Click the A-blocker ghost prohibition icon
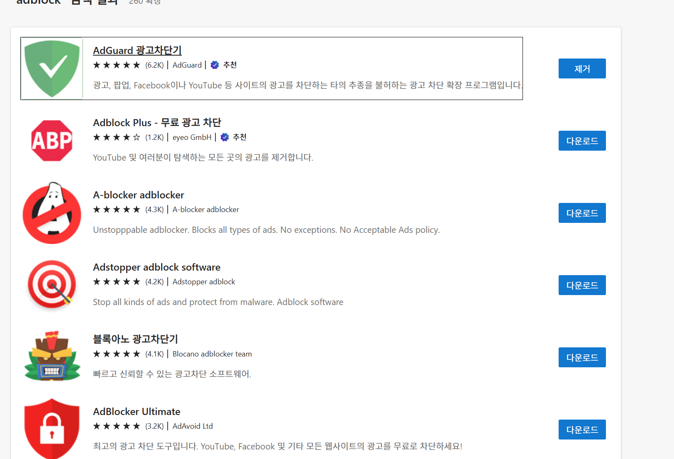The image size is (674, 459). click(x=52, y=213)
